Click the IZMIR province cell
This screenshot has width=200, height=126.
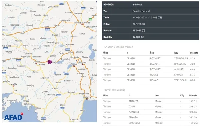coord(132,106)
